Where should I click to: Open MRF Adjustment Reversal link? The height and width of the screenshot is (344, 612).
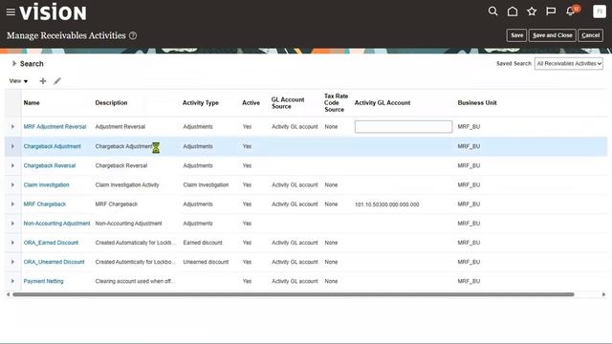click(55, 127)
